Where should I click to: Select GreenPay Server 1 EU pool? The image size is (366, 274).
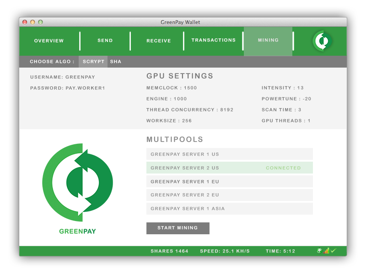pos(230,181)
